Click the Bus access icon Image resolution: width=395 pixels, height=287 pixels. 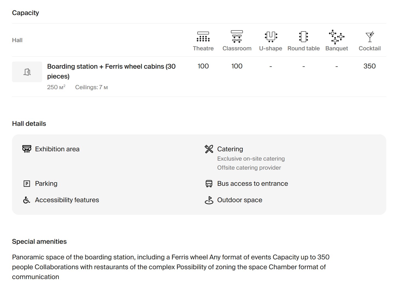(209, 184)
